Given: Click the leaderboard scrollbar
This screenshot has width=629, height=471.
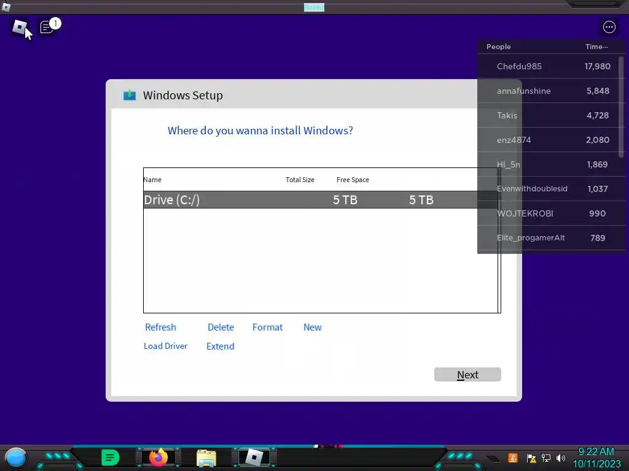Looking at the screenshot, I should coord(621,107).
